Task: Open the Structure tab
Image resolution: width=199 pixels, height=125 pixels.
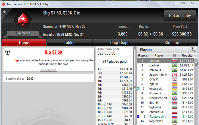Action: click(x=172, y=43)
